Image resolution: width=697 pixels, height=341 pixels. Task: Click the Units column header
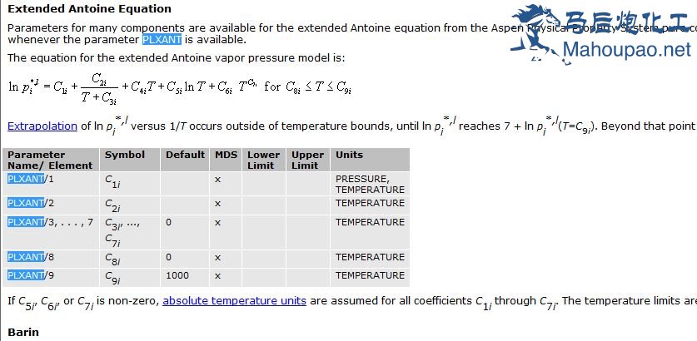coord(349,155)
